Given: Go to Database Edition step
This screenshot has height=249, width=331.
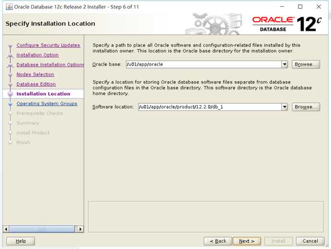Looking at the screenshot, I should click(x=36, y=84).
